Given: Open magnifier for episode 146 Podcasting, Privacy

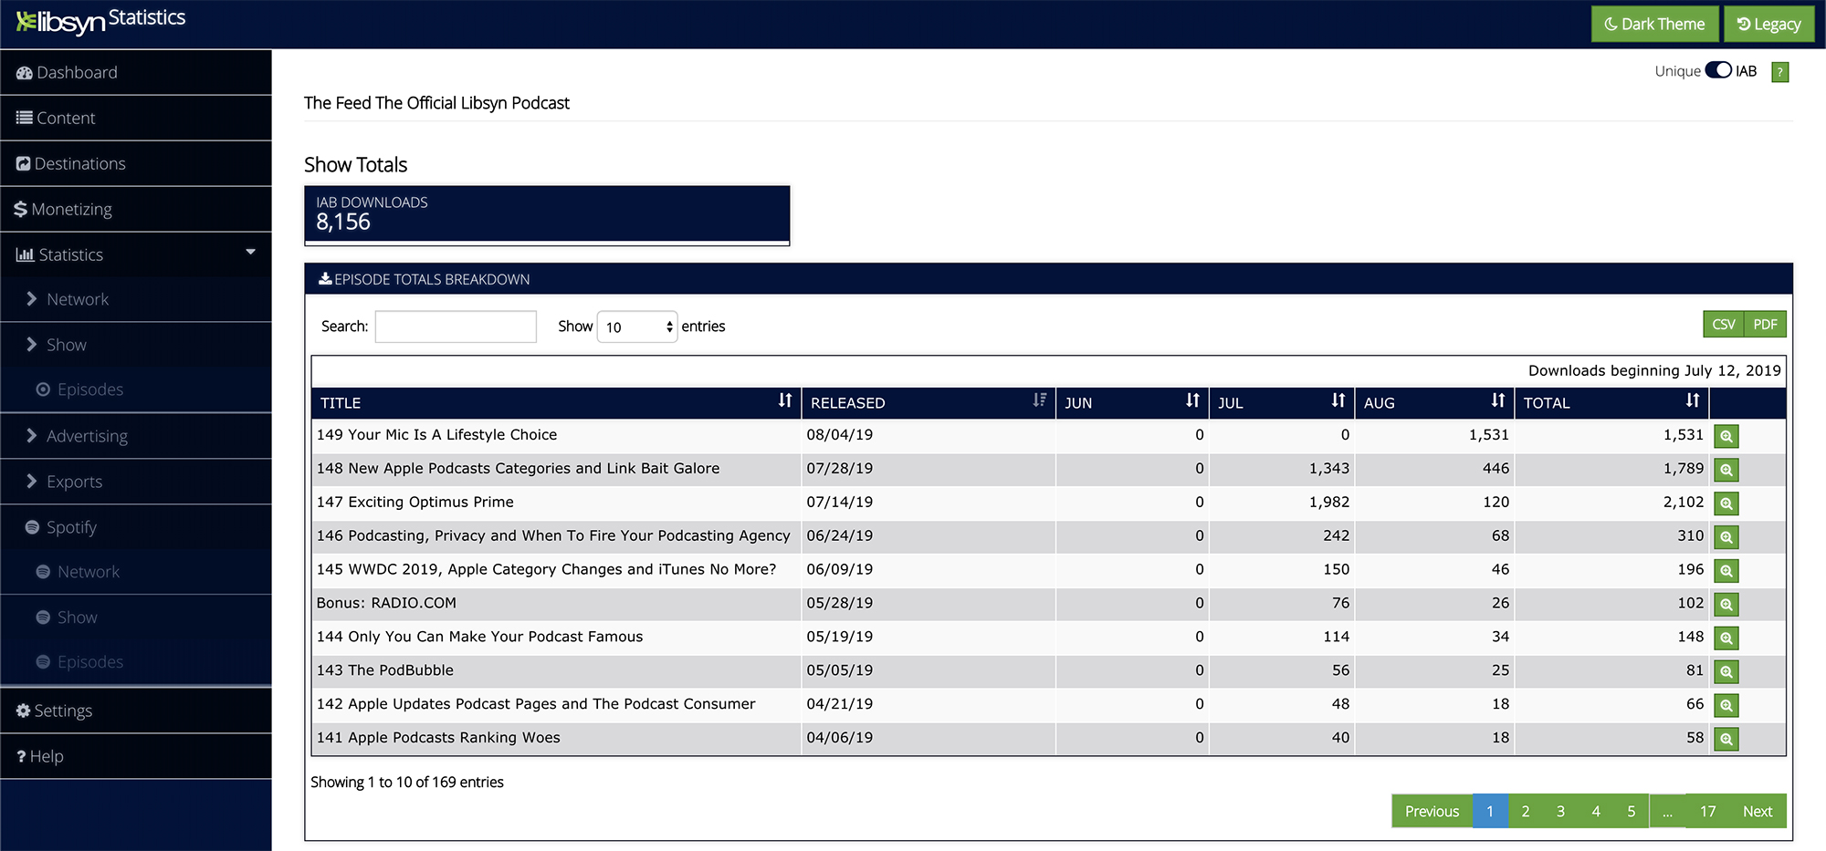Looking at the screenshot, I should [1726, 537].
